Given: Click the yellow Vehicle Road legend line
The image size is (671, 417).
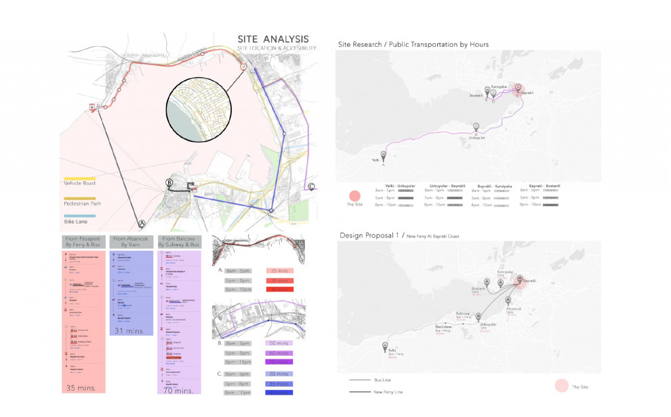Looking at the screenshot, I should tap(79, 178).
